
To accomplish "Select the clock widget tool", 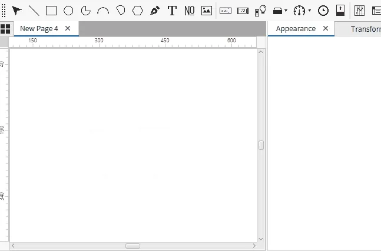I will click(x=323, y=11).
